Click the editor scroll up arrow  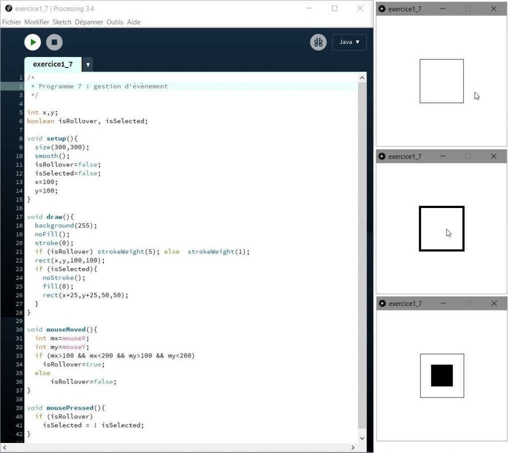[362, 77]
